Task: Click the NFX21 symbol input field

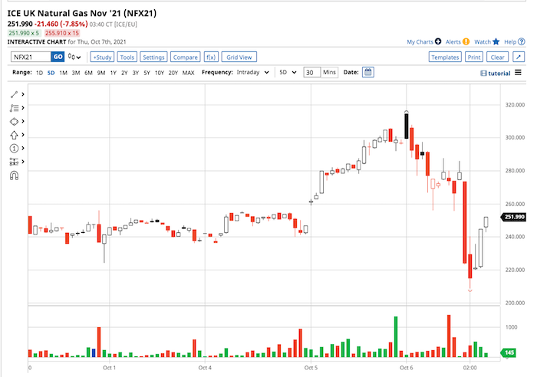Action: [x=31, y=57]
